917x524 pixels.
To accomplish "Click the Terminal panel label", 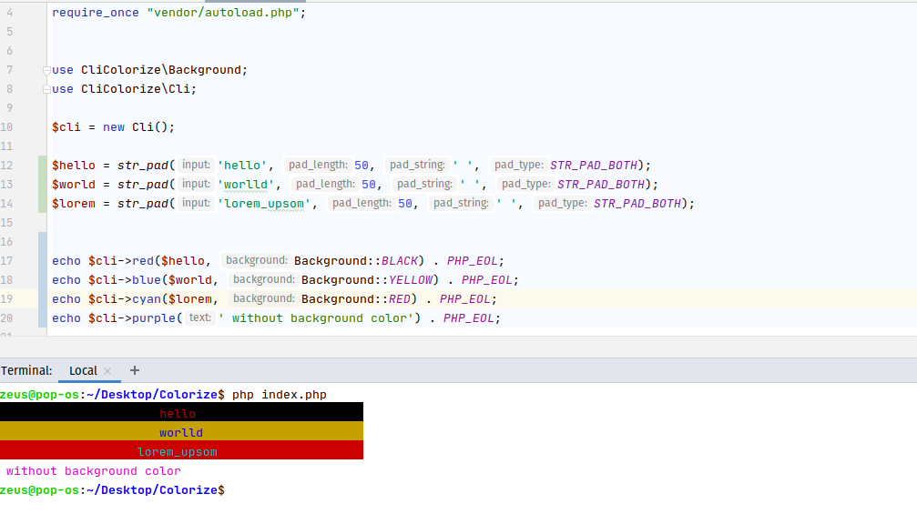I will [26, 370].
